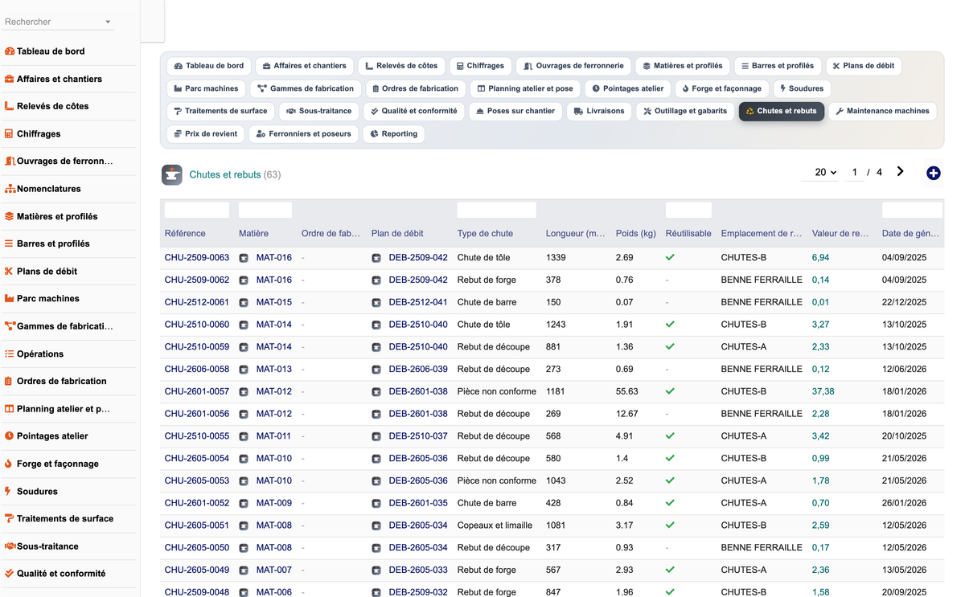Open the Planning atelier et pose tab
Screen dimensions: 965x597
525,88
